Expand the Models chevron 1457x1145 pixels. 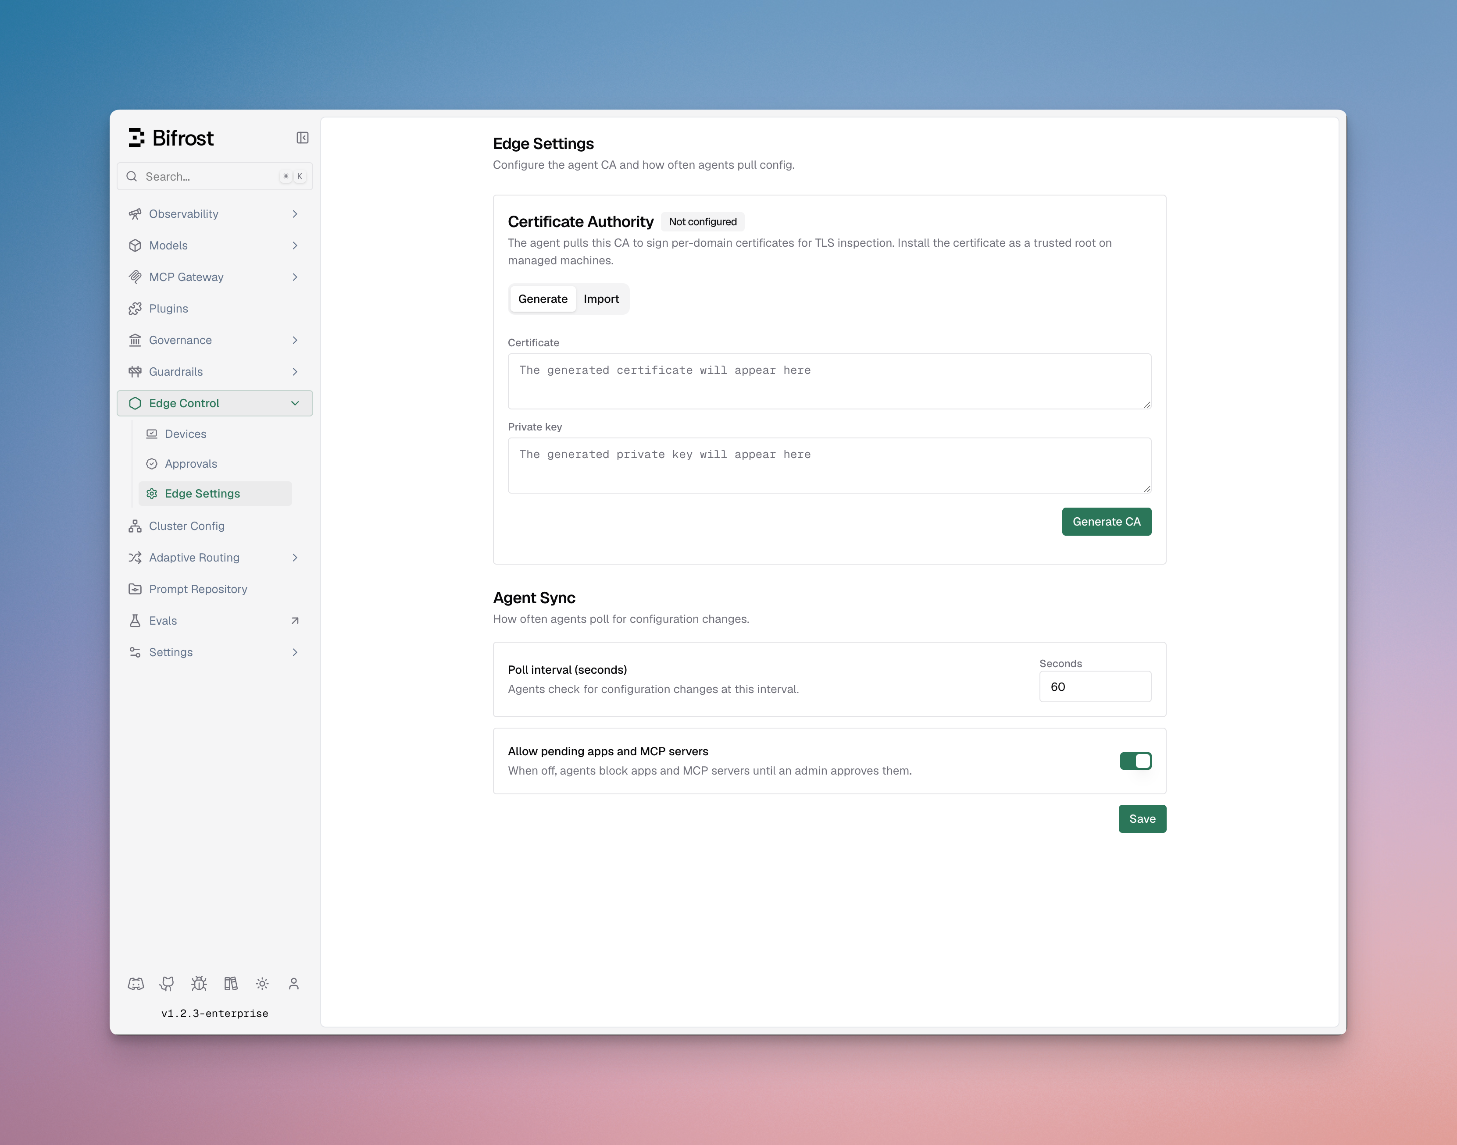click(295, 245)
